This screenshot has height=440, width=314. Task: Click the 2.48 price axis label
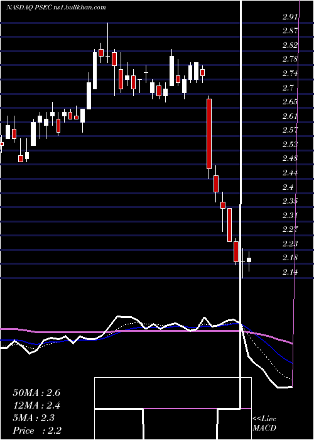[290, 158]
